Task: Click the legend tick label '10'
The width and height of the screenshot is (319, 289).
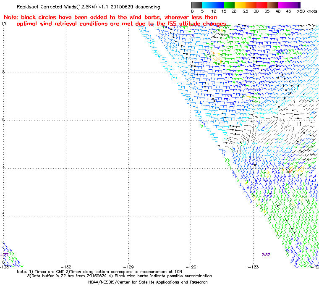Action: click(x=213, y=11)
